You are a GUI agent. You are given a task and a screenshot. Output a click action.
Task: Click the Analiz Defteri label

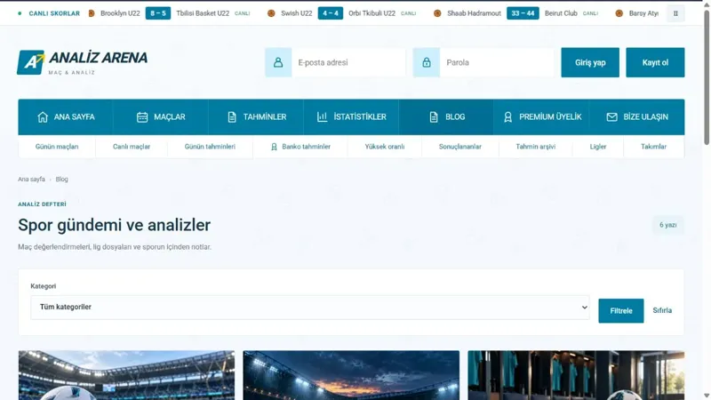point(42,204)
